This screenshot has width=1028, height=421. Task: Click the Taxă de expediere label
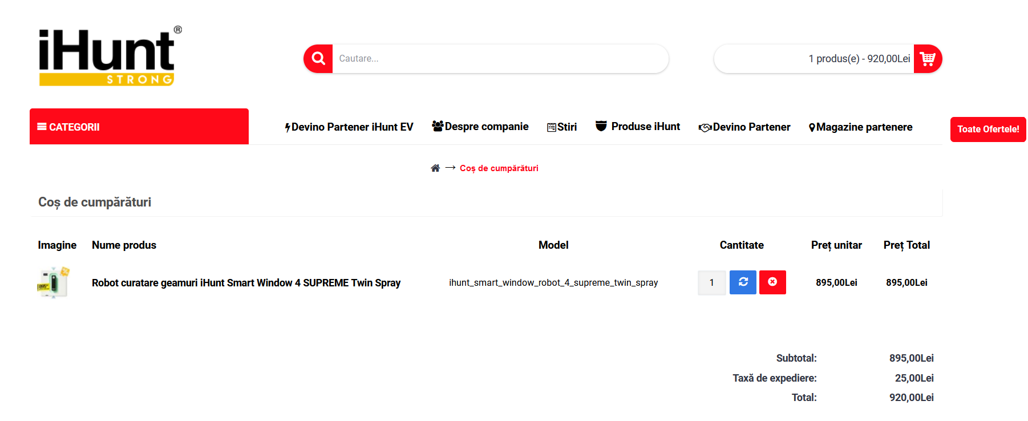pyautogui.click(x=775, y=378)
